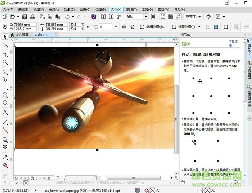The height and width of the screenshot is (193, 252).
Task: Expand the 描摹位图(T) trace bitmap dropdown
Action: [199, 27]
